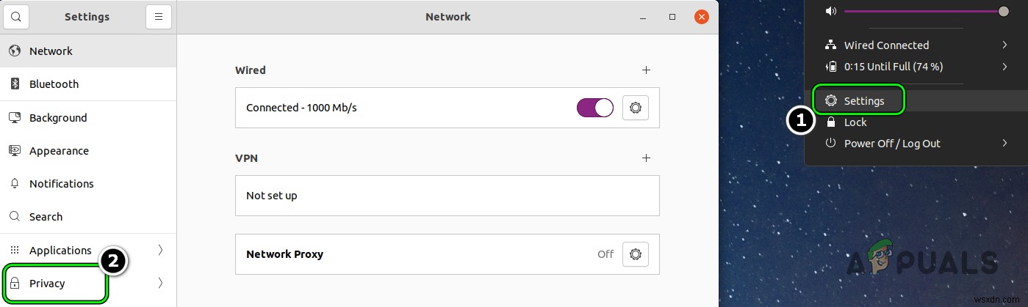Select Notifications in the sidebar
This screenshot has height=307, width=1028.
61,184
